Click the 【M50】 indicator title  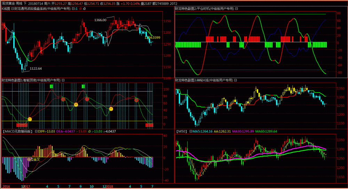[182, 131]
